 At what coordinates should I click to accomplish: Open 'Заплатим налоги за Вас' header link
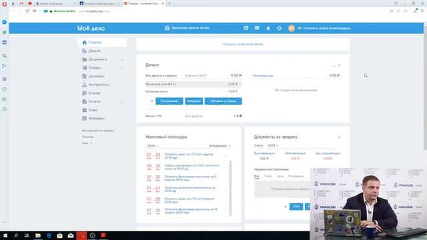[187, 28]
